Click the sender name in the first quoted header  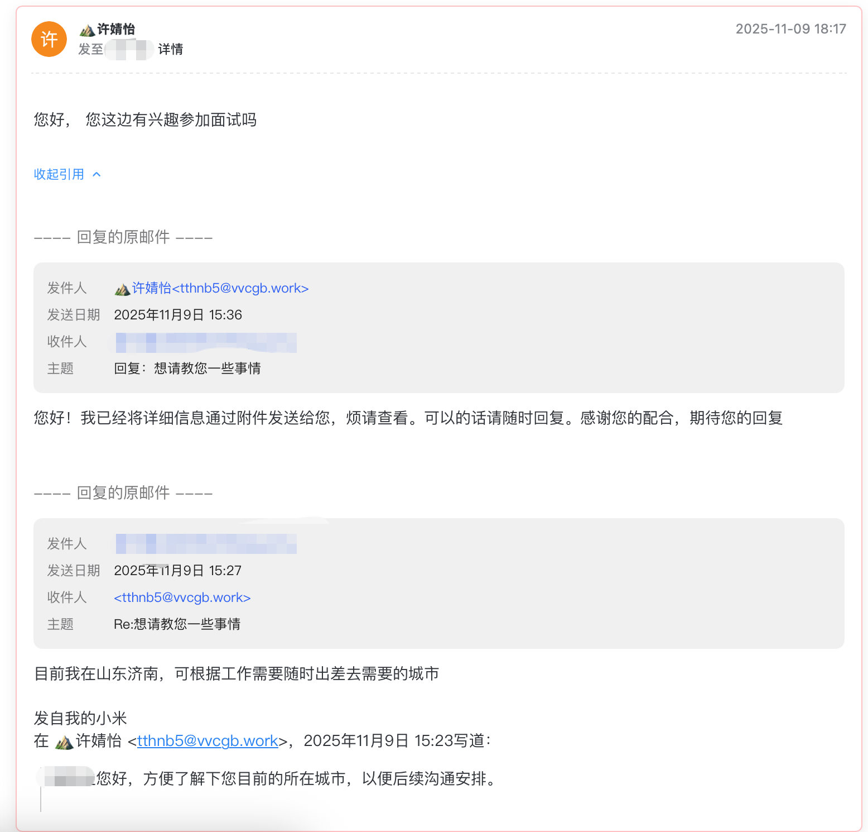click(x=151, y=288)
